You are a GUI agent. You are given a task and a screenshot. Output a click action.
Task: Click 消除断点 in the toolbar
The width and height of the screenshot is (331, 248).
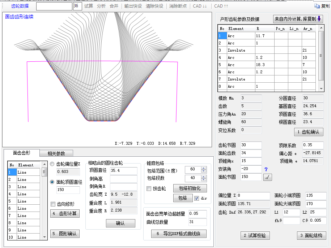click(178, 6)
